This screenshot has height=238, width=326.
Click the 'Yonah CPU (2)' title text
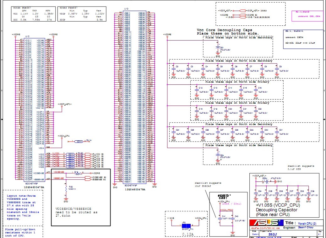(307, 224)
